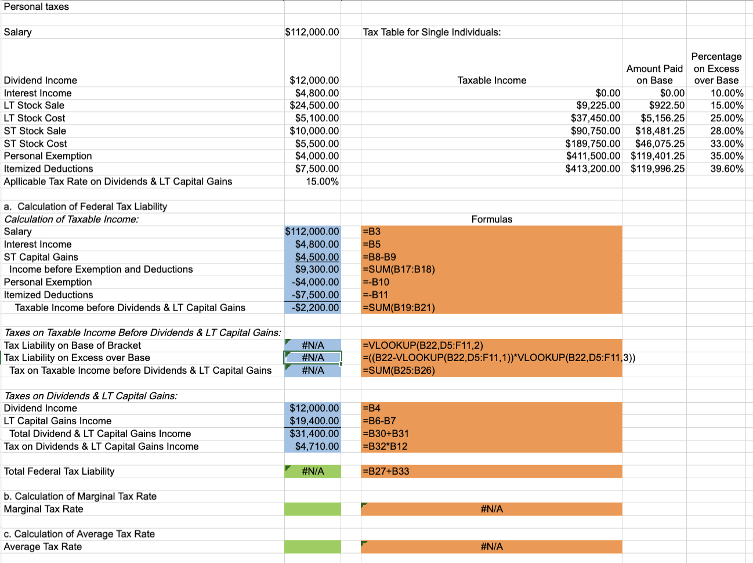Click the $119,401.25 amount paid cell

pyautogui.click(x=654, y=156)
